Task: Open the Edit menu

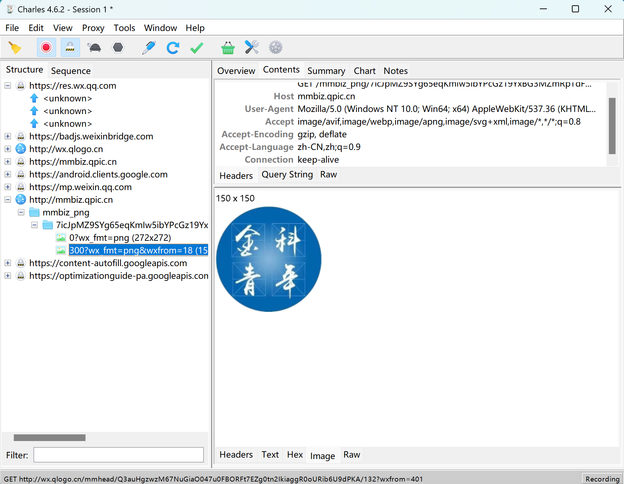Action: [36, 28]
